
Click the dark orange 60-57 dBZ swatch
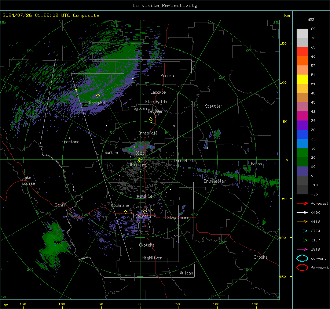pos(302,61)
